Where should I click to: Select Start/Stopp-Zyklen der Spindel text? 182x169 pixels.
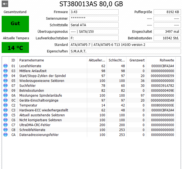click(x=43, y=76)
